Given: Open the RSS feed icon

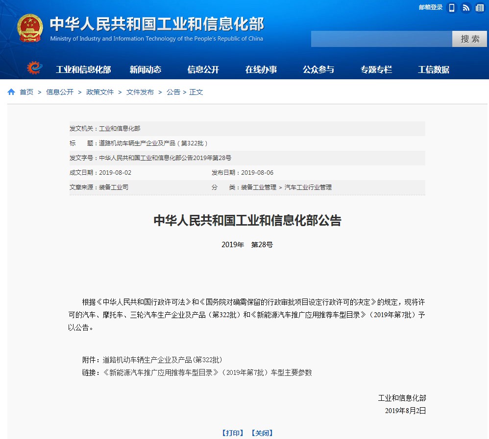Looking at the screenshot, I should click(x=466, y=7).
